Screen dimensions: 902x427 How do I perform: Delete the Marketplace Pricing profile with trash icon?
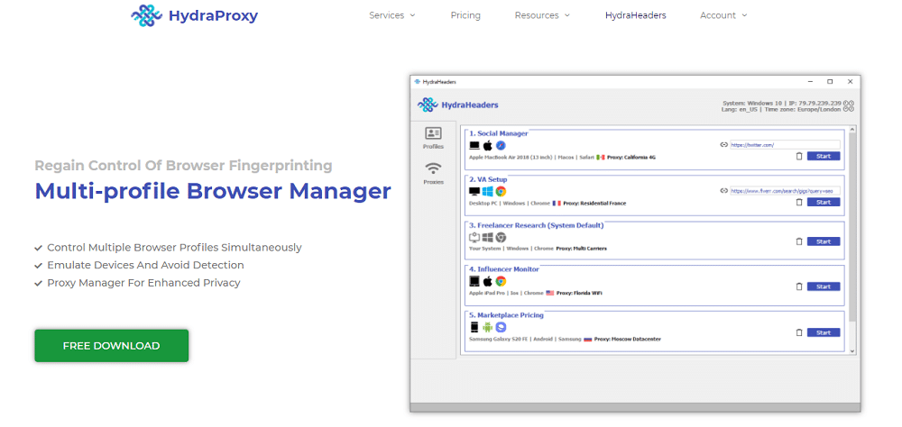coord(798,332)
